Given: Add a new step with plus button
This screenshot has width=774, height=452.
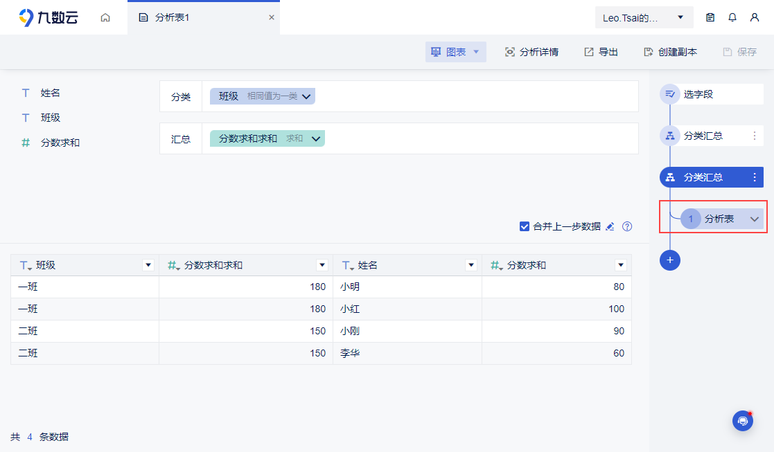Looking at the screenshot, I should 670,260.
